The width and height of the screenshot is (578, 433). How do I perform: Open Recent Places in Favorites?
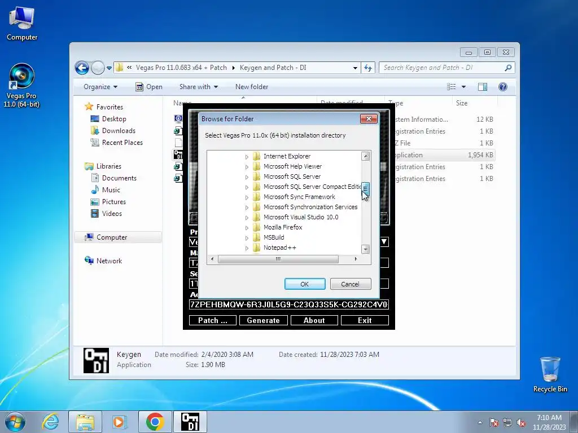[116, 143]
